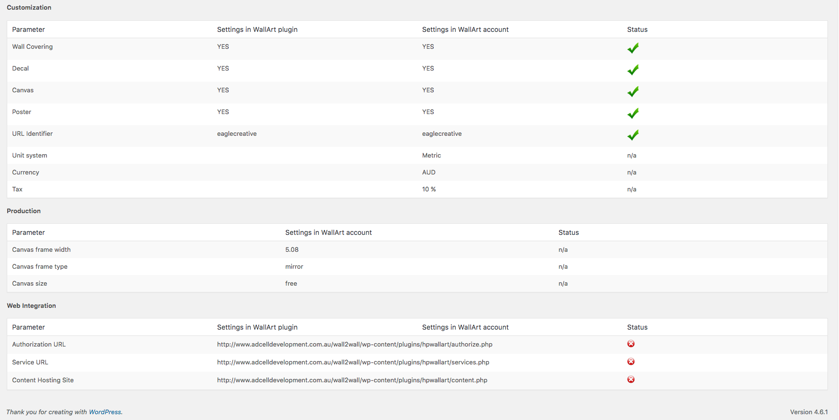The height and width of the screenshot is (420, 839).
Task: Click red error icon for Authorization URL
Action: (631, 344)
